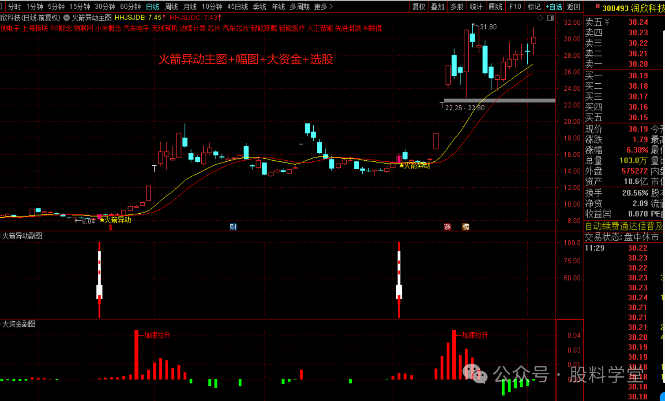The image size is (665, 401).
Task: Add stock to watchlist with +自选
Action: [554, 7]
